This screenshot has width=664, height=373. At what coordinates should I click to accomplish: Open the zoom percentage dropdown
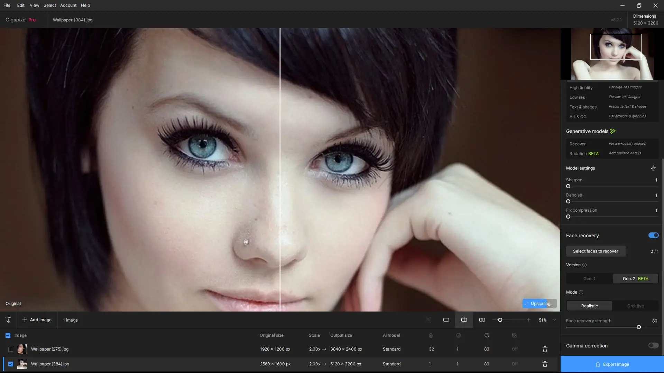554,320
